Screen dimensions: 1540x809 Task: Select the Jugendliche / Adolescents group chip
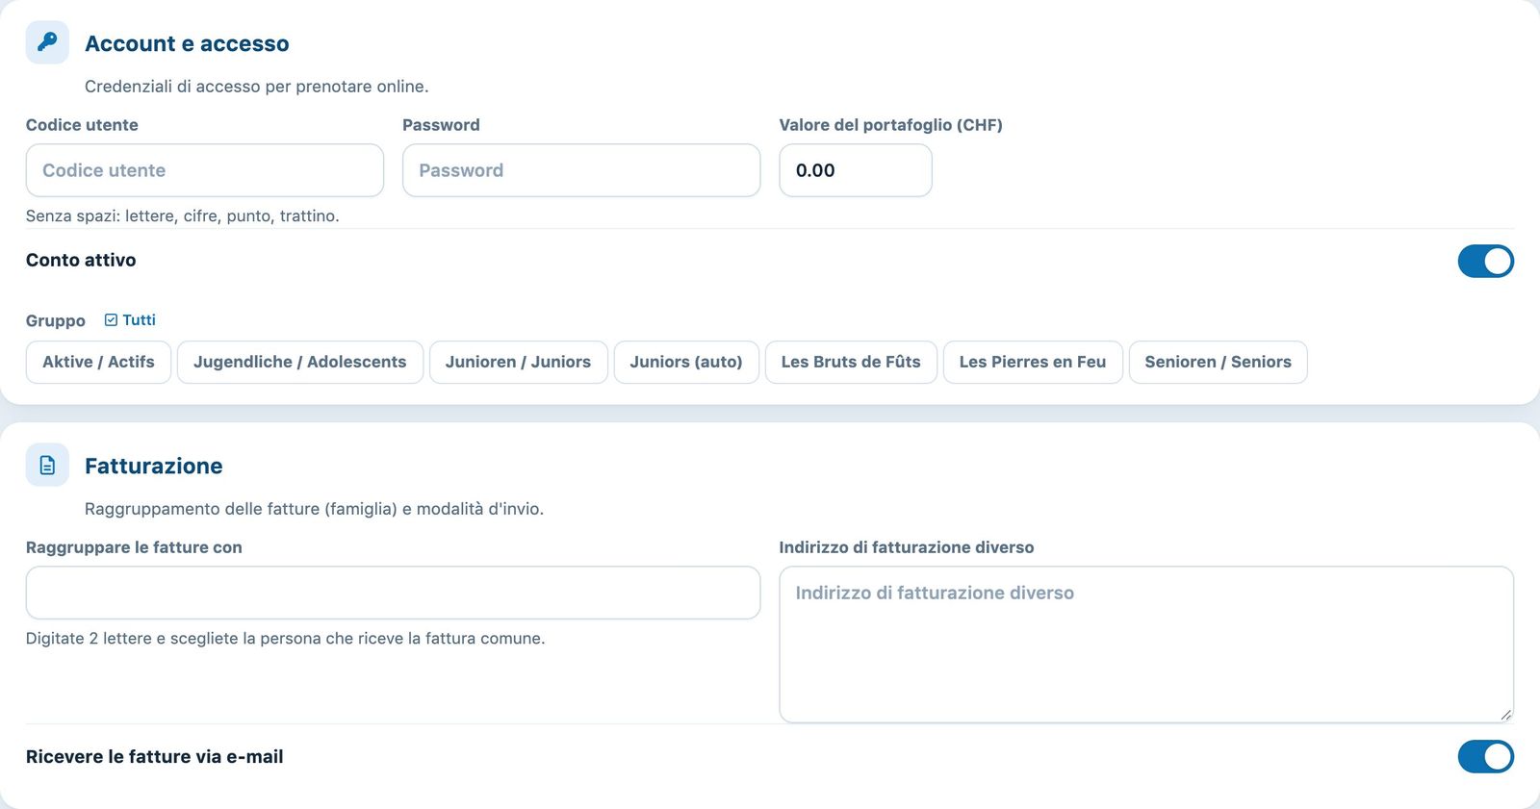[x=299, y=362]
